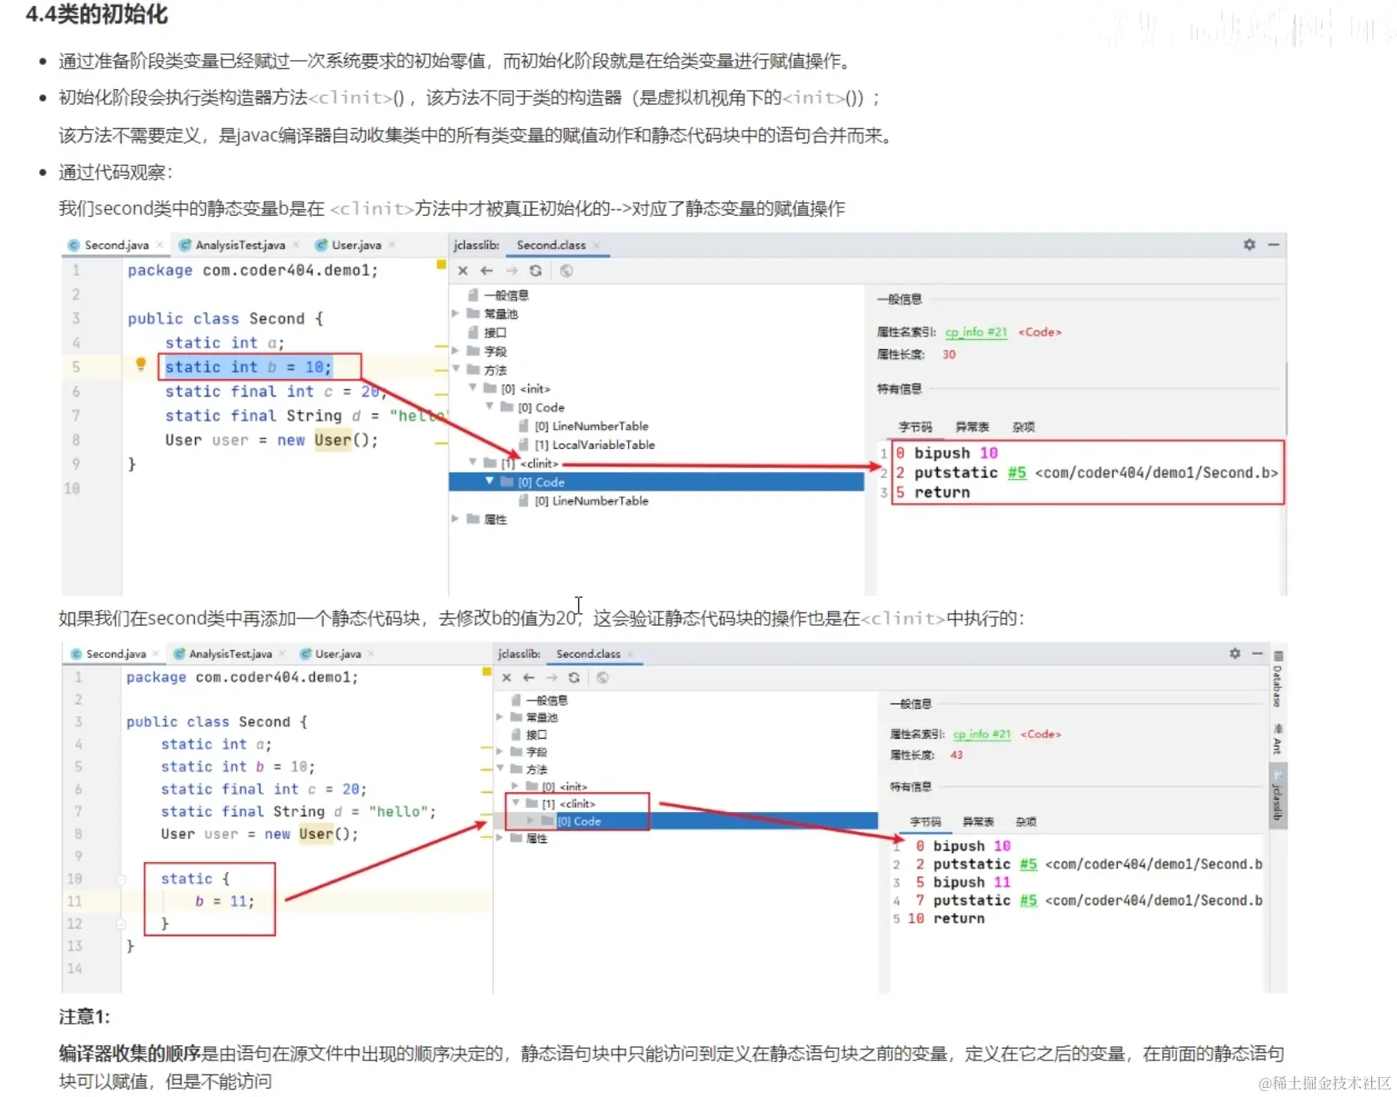Click 'bipush 11' bytecode line, lower panel
Viewport: 1397px width, 1097px height.
(x=971, y=882)
